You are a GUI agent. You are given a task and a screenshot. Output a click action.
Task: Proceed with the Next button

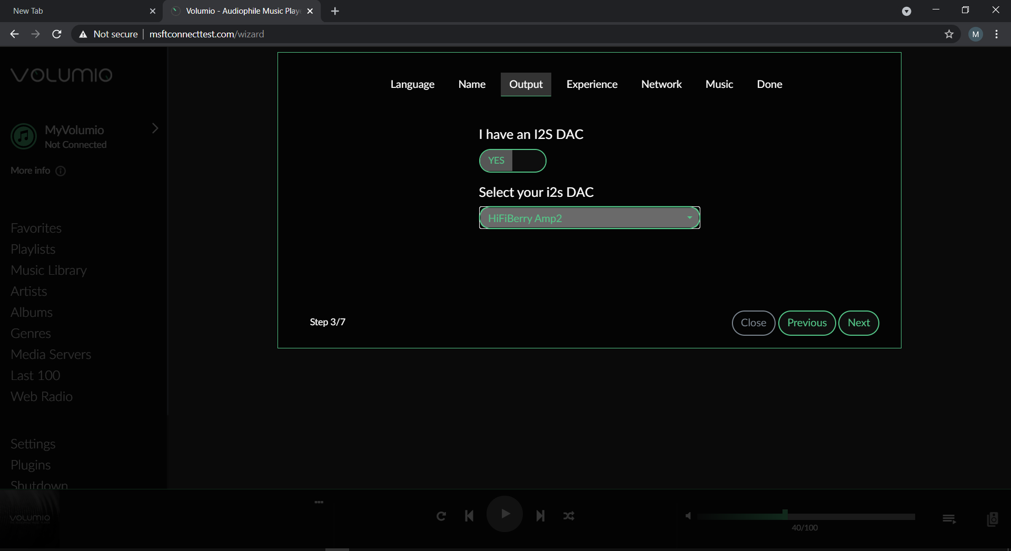858,323
